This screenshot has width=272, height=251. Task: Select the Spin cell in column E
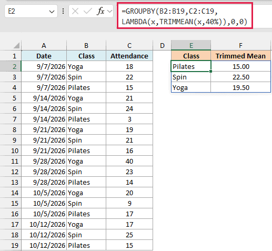191,77
